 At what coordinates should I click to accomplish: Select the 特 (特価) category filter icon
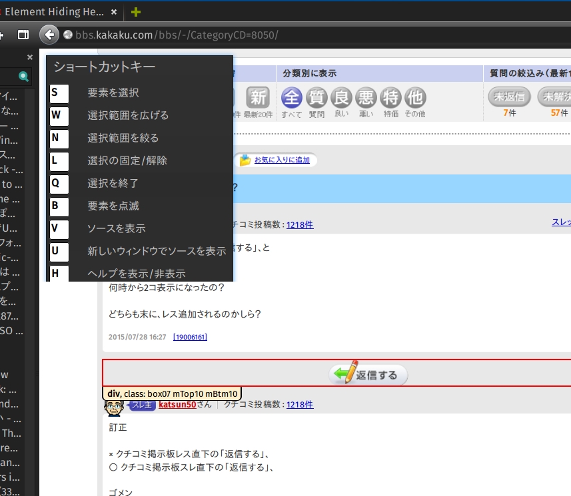pyautogui.click(x=390, y=97)
